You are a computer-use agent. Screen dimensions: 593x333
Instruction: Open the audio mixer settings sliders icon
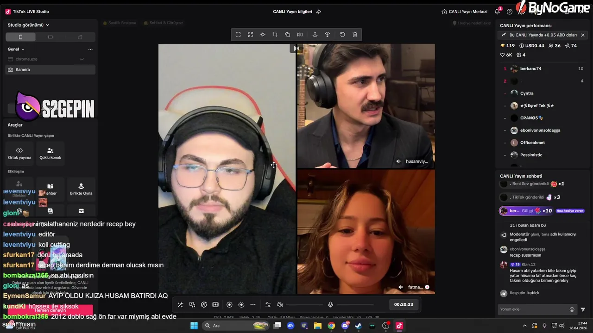[x=268, y=304]
